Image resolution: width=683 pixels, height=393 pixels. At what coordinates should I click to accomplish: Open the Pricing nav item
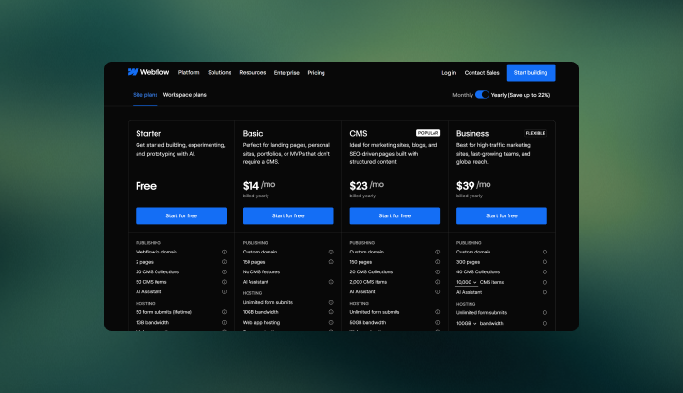pos(316,73)
